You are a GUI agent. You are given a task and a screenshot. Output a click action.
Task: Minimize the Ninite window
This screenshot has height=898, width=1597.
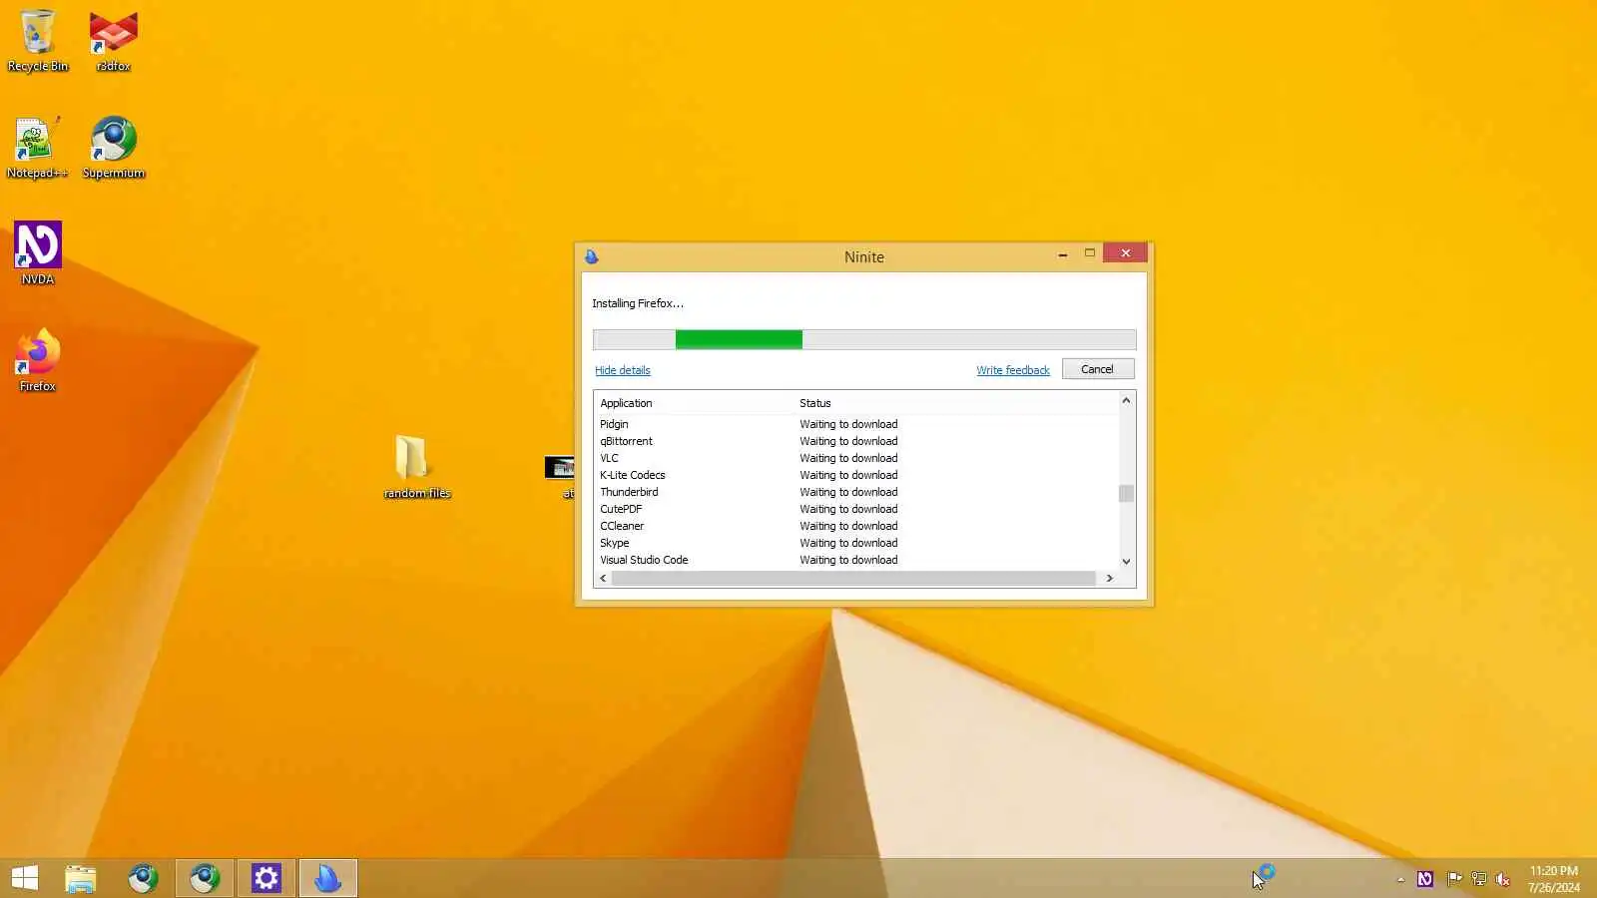point(1062,254)
